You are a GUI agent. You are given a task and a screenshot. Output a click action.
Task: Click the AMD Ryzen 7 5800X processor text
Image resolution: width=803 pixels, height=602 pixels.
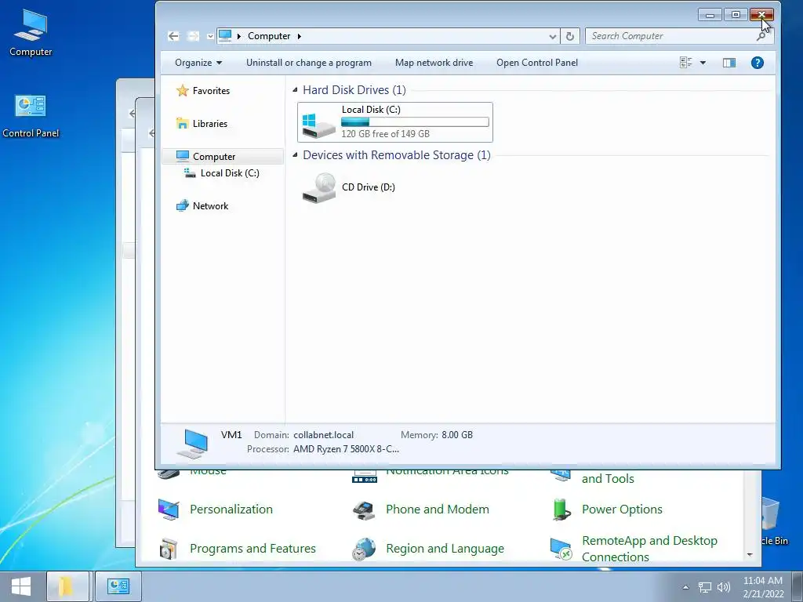click(x=346, y=449)
